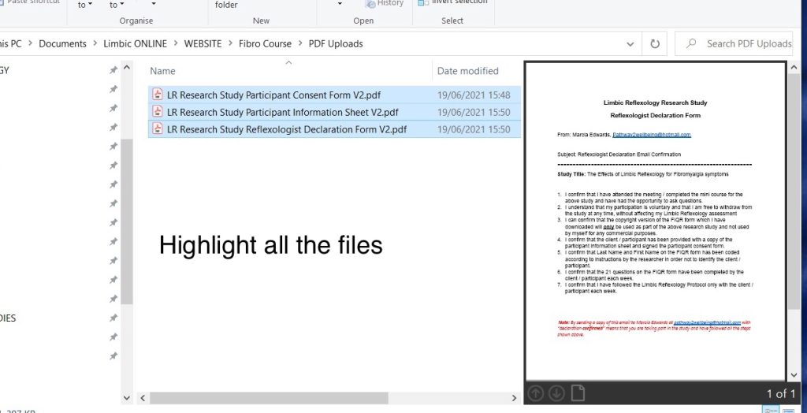This screenshot has height=413, width=807.
Task: Go to Documents folder in breadcrumb
Action: pos(62,44)
